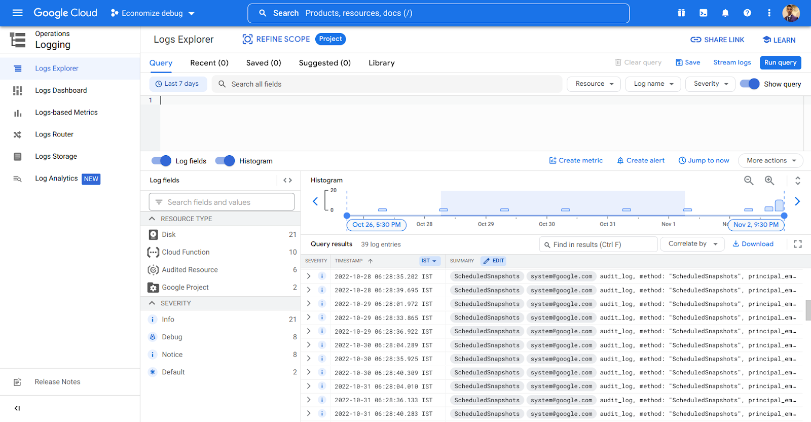Viewport: 811px width, 422px height.
Task: Disable the Histogram toggle
Action: (225, 161)
